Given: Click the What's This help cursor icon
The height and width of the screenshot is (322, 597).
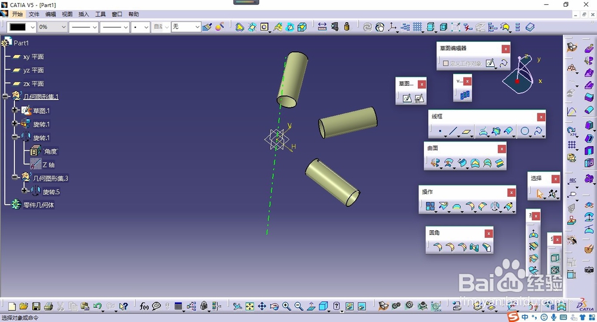Looking at the screenshot, I should point(124,306).
